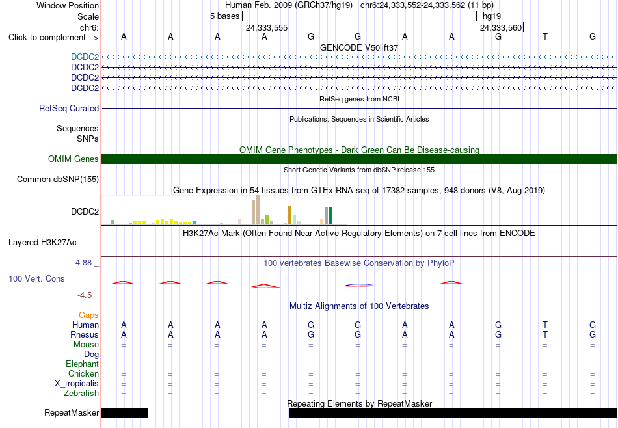Select the Elephant alignment row label
The height and width of the screenshot is (428, 618).
click(83, 364)
